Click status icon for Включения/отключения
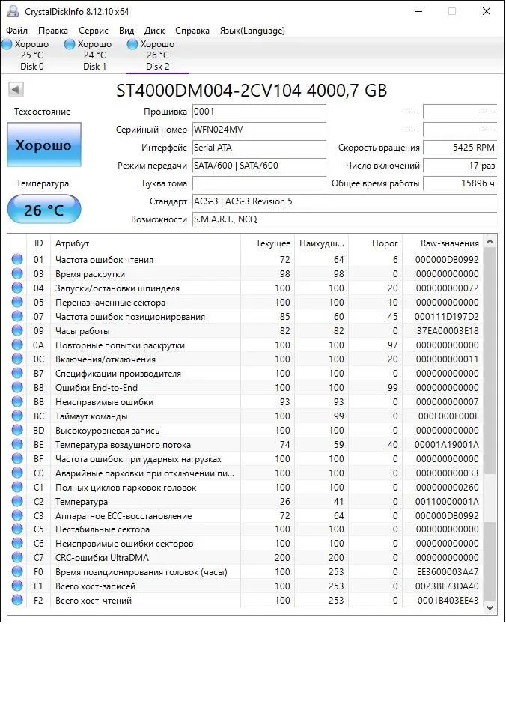Screen dimensions: 506x701 [17, 359]
